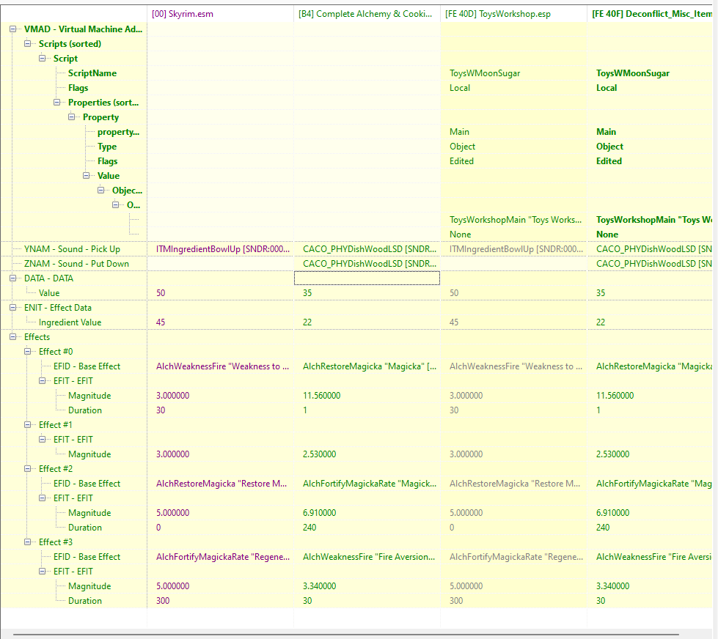Click Ingredient Value 22 in Complete Alchemy column
Image resolution: width=718 pixels, height=639 pixels.
click(x=307, y=322)
